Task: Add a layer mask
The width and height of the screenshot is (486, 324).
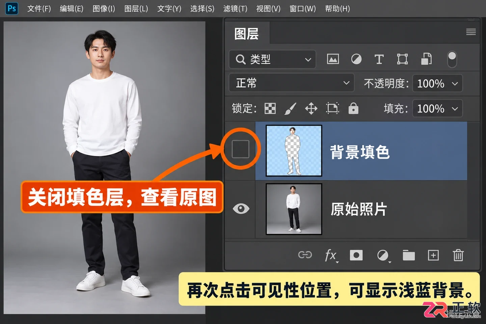Action: tap(356, 255)
